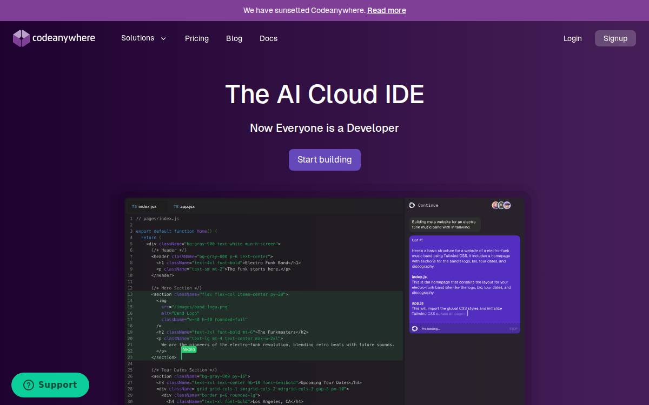Go to the Blog page

tap(234, 38)
